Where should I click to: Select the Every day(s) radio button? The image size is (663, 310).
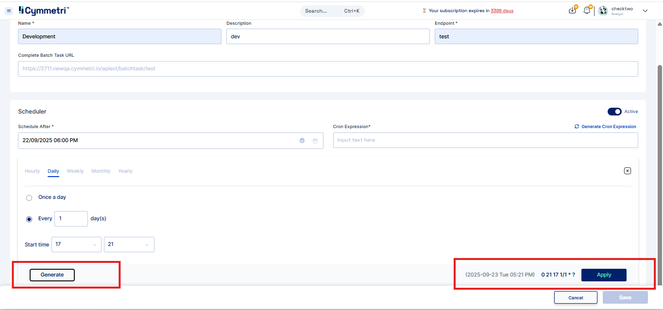click(x=29, y=219)
